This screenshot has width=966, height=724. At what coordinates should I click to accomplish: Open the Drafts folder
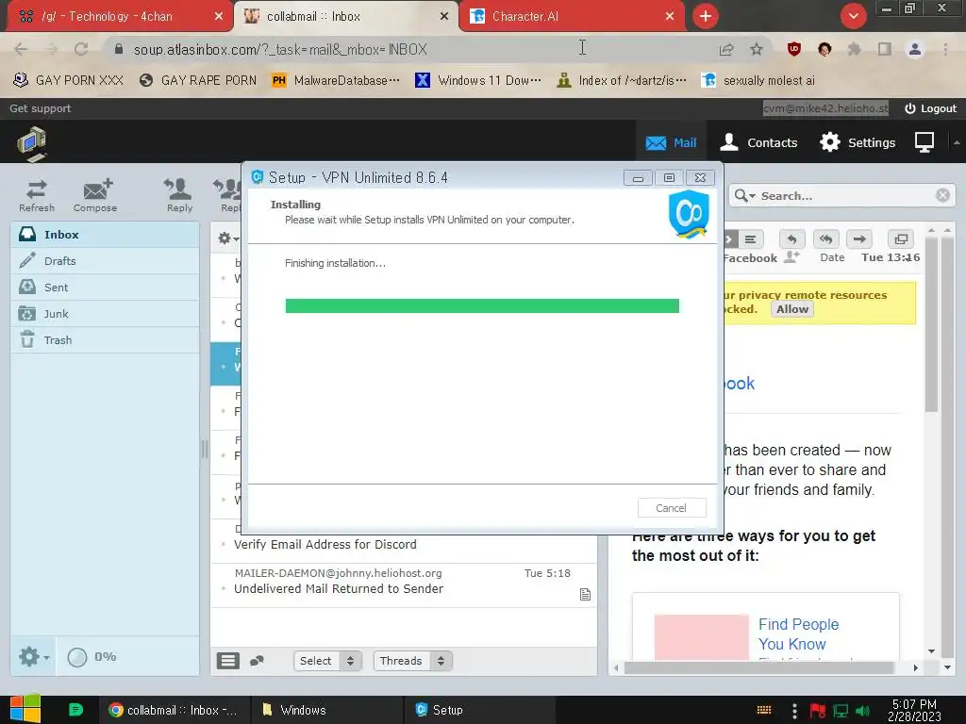coord(105,261)
